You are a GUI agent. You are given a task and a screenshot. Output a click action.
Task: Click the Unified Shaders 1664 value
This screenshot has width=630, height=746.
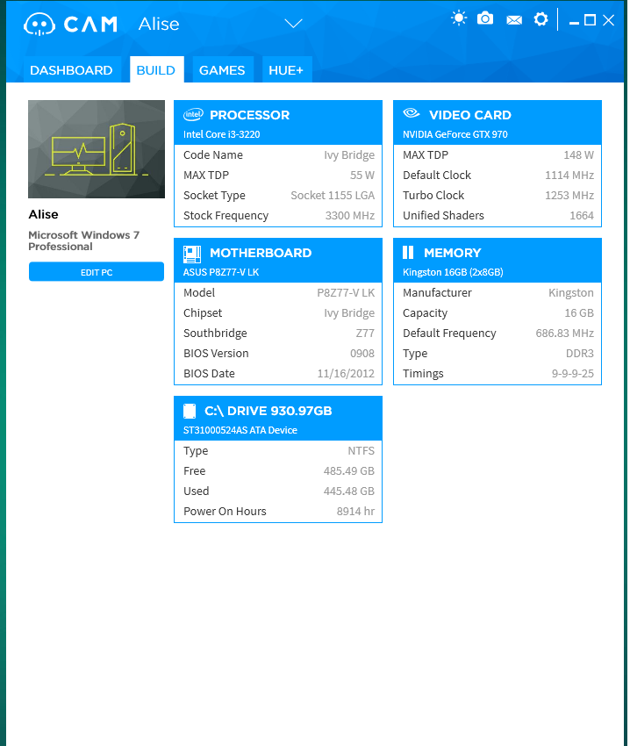click(582, 216)
